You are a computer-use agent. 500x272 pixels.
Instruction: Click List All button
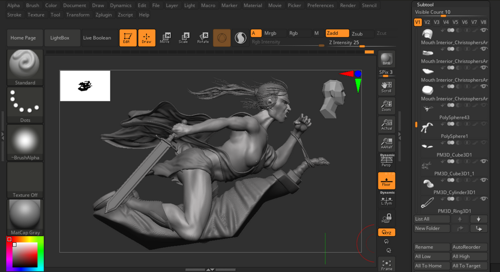tap(432, 219)
